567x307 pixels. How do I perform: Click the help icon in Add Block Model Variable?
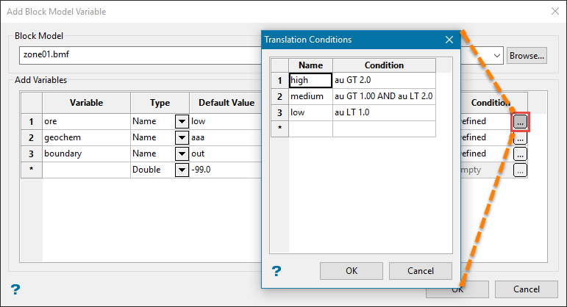(15, 289)
